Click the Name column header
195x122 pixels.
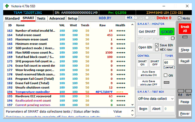coord(20,25)
